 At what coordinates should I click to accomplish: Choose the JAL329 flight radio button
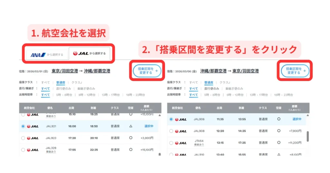[23, 150]
